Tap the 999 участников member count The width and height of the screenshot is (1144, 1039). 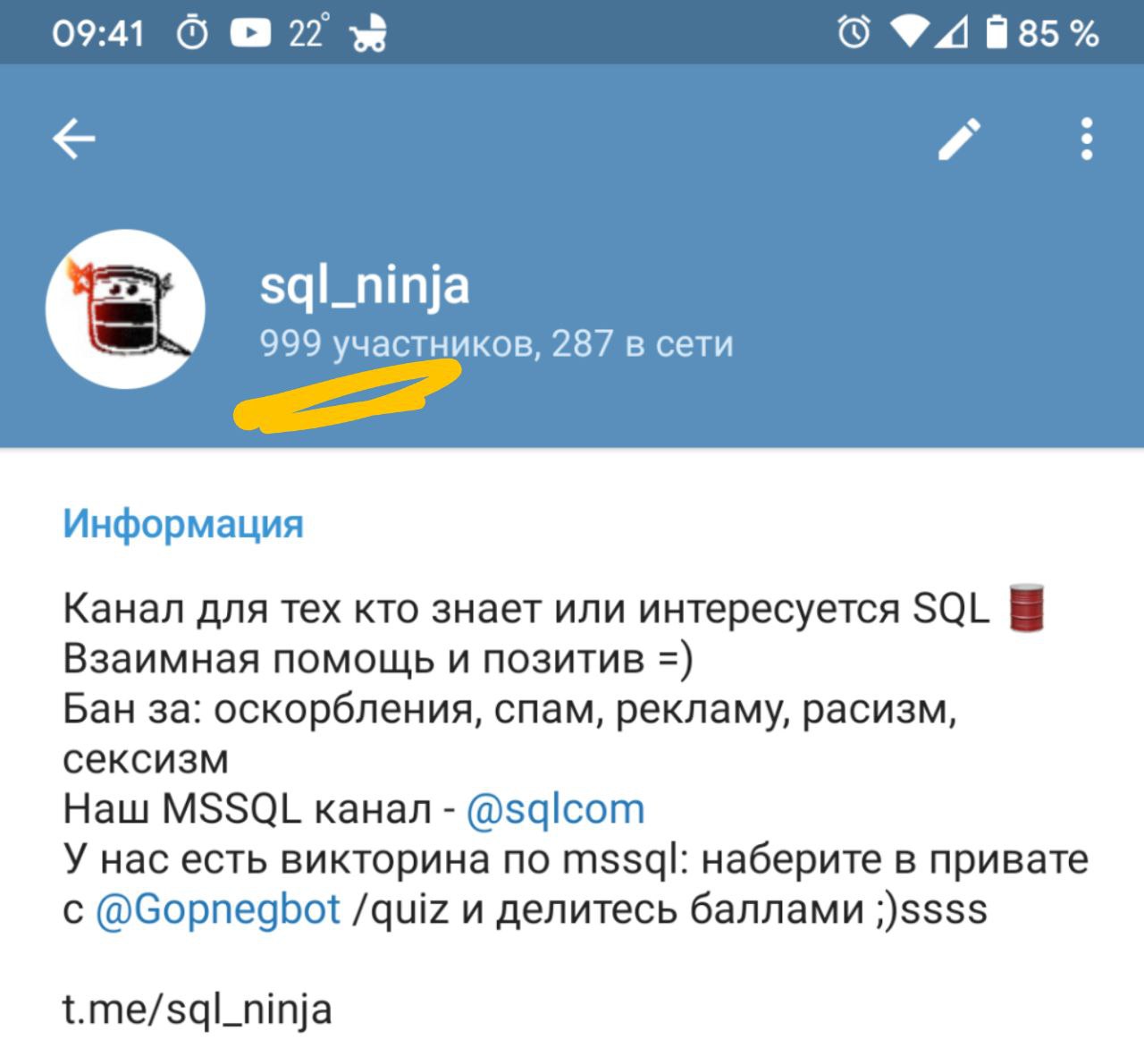click(x=398, y=343)
